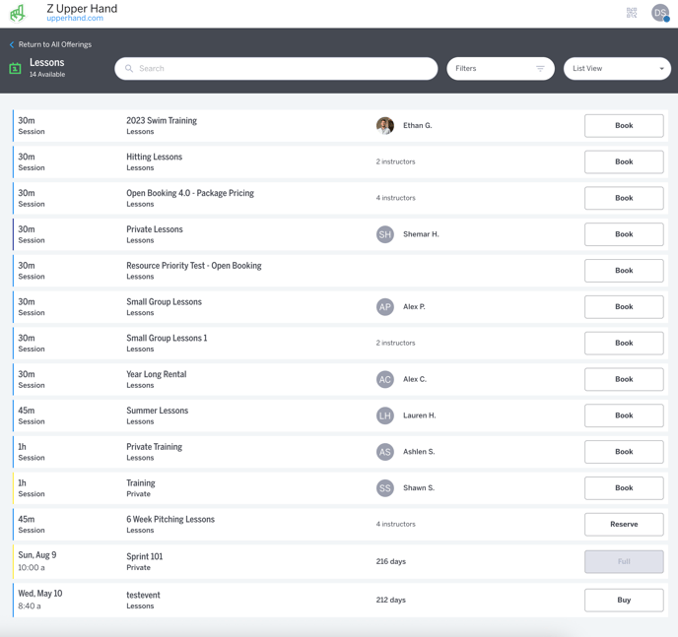The image size is (678, 637).
Task: Click the filter lines icon
Action: (x=540, y=69)
